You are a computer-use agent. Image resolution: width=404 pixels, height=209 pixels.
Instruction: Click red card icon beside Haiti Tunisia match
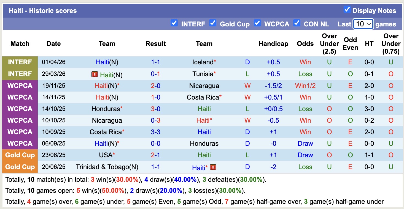(95, 74)
